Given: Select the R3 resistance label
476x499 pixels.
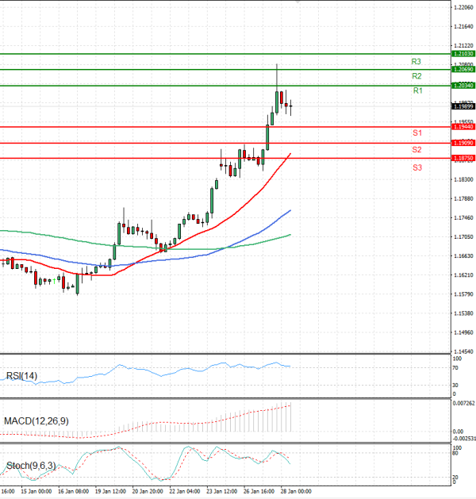Looking at the screenshot, I should (416, 61).
